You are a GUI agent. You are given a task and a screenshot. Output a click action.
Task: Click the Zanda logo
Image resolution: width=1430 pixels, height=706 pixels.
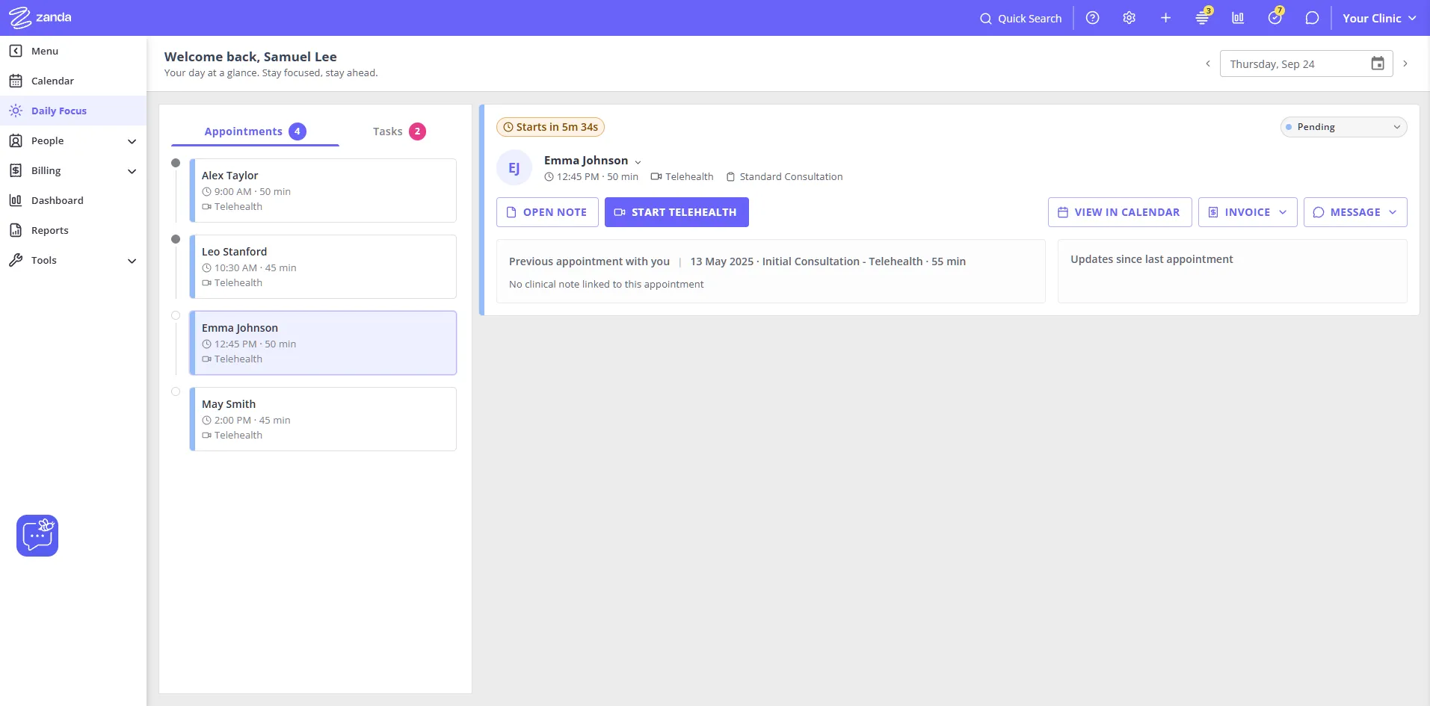click(40, 17)
